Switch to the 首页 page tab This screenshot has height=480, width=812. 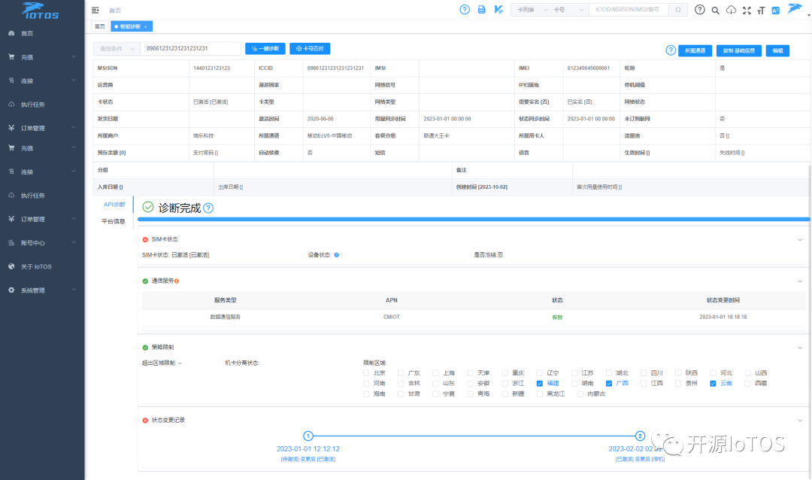(x=100, y=26)
